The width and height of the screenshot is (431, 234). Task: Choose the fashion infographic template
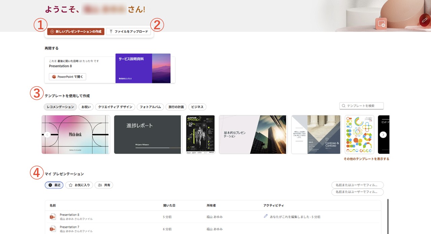(x=200, y=134)
